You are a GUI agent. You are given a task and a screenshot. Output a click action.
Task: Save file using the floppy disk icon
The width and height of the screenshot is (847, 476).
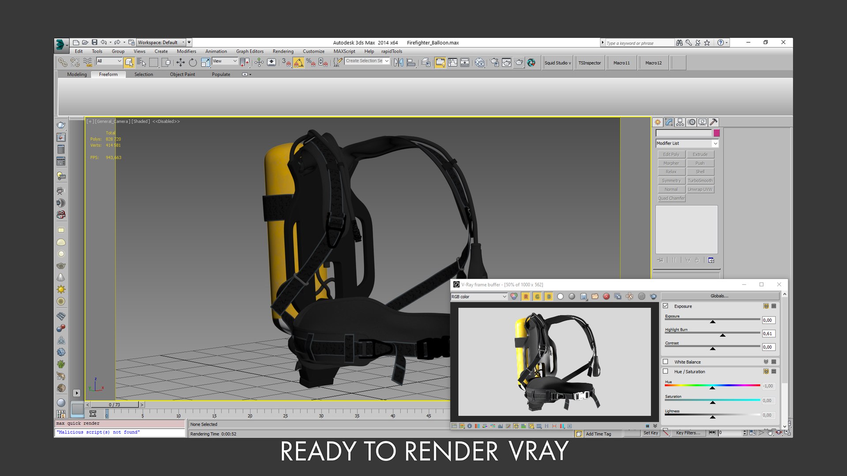click(x=94, y=42)
